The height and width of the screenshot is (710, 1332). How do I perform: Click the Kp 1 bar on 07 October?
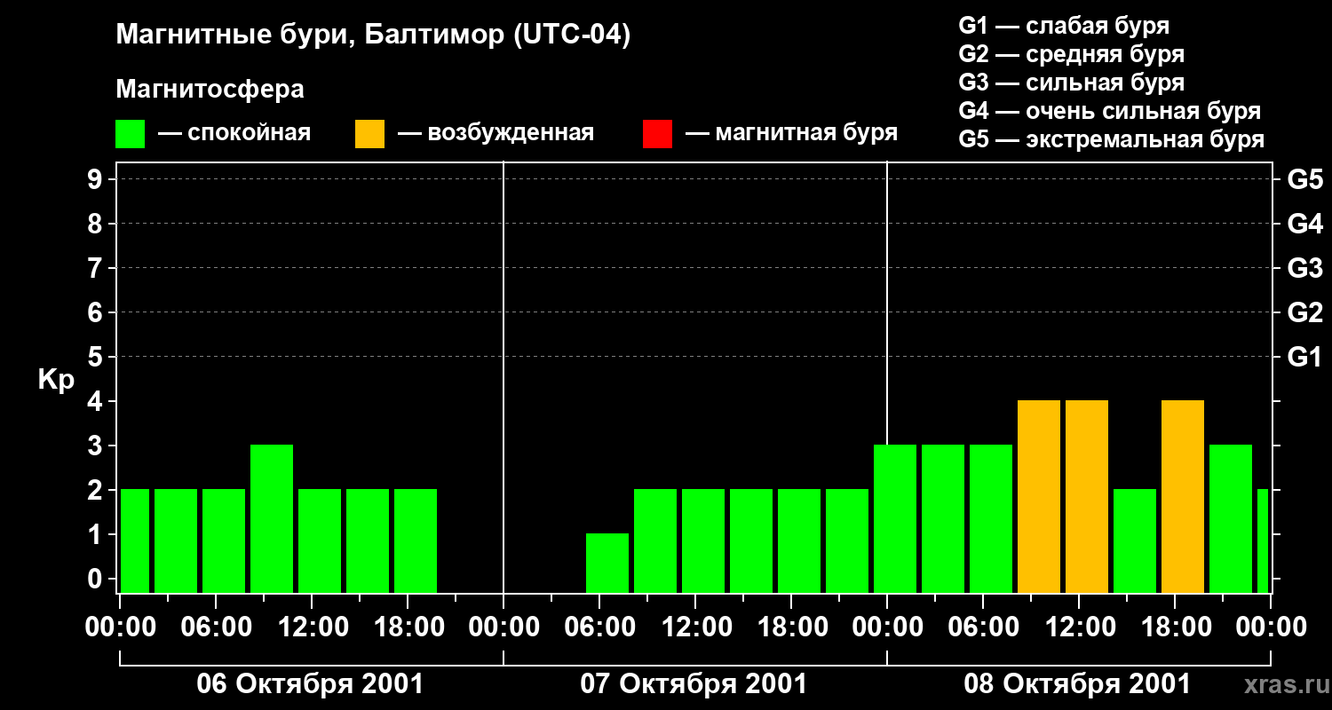607,564
